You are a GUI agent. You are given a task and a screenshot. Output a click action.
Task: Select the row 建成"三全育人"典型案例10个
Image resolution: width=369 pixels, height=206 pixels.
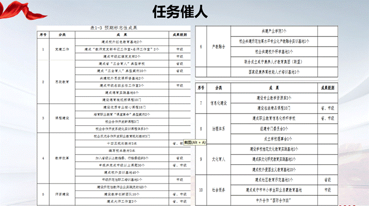pos(122,71)
